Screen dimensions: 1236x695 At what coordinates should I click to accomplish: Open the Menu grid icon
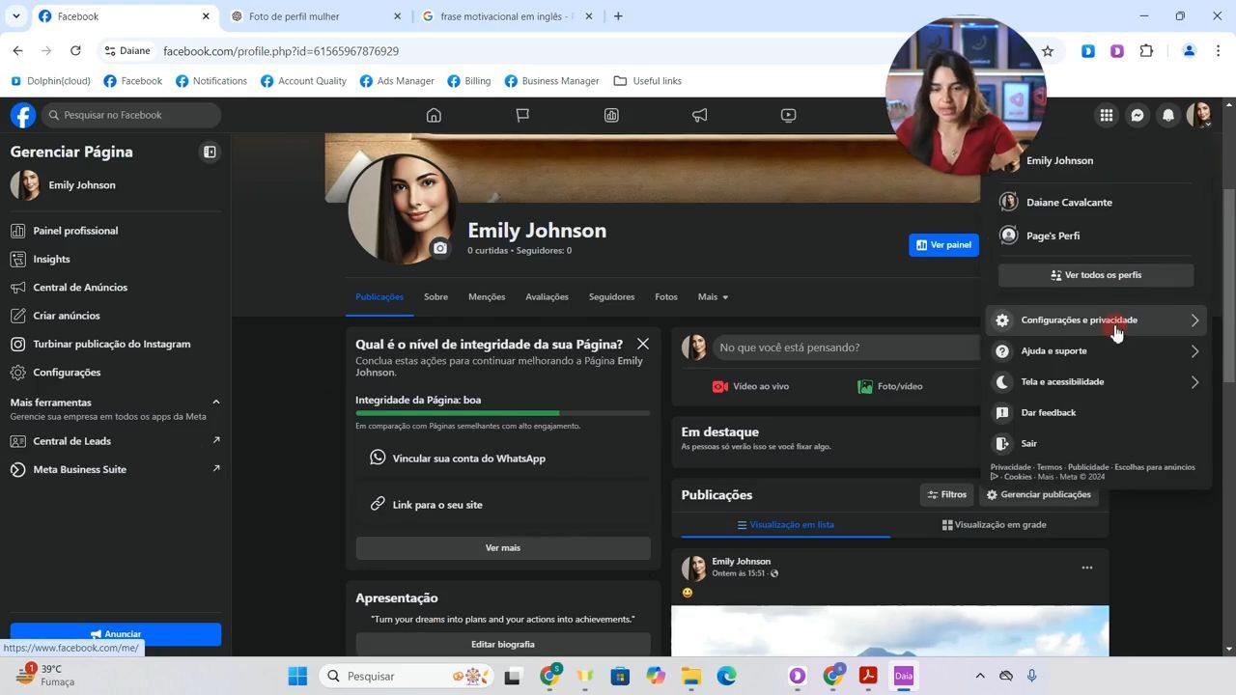pos(1107,115)
